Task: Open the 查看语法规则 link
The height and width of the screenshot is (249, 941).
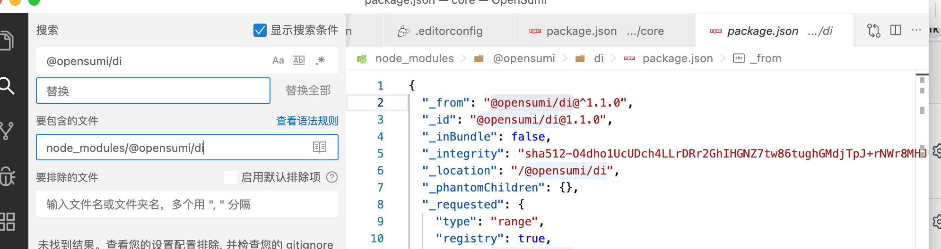Action: (x=307, y=121)
